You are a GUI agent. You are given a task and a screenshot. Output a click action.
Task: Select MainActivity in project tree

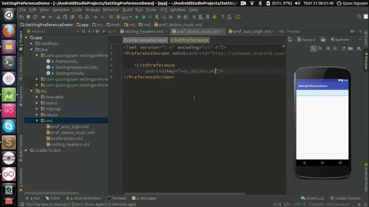66,62
